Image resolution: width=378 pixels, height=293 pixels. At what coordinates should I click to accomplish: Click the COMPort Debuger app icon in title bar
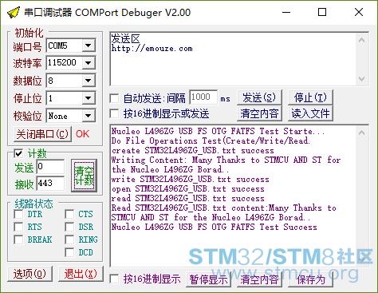pyautogui.click(x=14, y=12)
